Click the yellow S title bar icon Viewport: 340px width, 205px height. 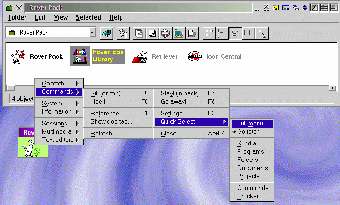pyautogui.click(x=276, y=8)
